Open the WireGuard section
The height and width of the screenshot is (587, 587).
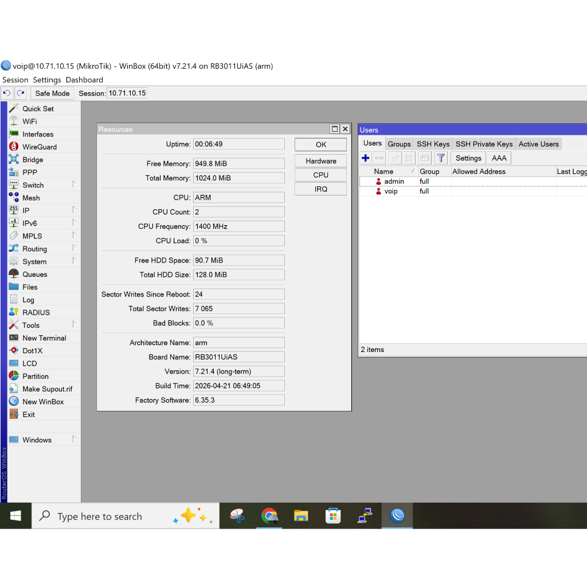pos(44,147)
